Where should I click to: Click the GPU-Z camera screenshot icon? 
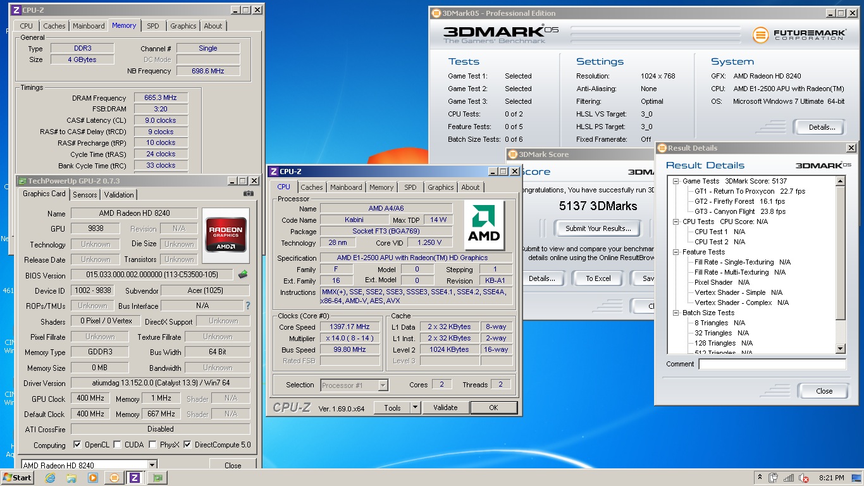[249, 194]
